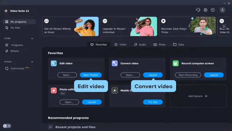232x131 pixels.
Task: Close the Video Suite window
Action: (229, 3)
